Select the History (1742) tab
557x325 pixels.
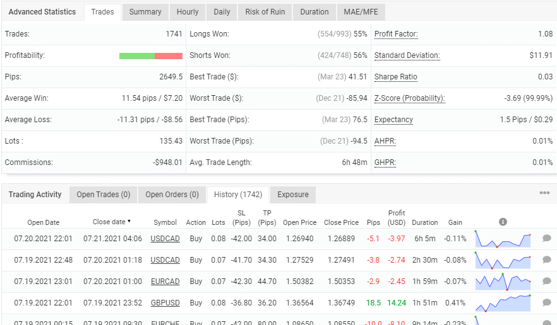(238, 195)
